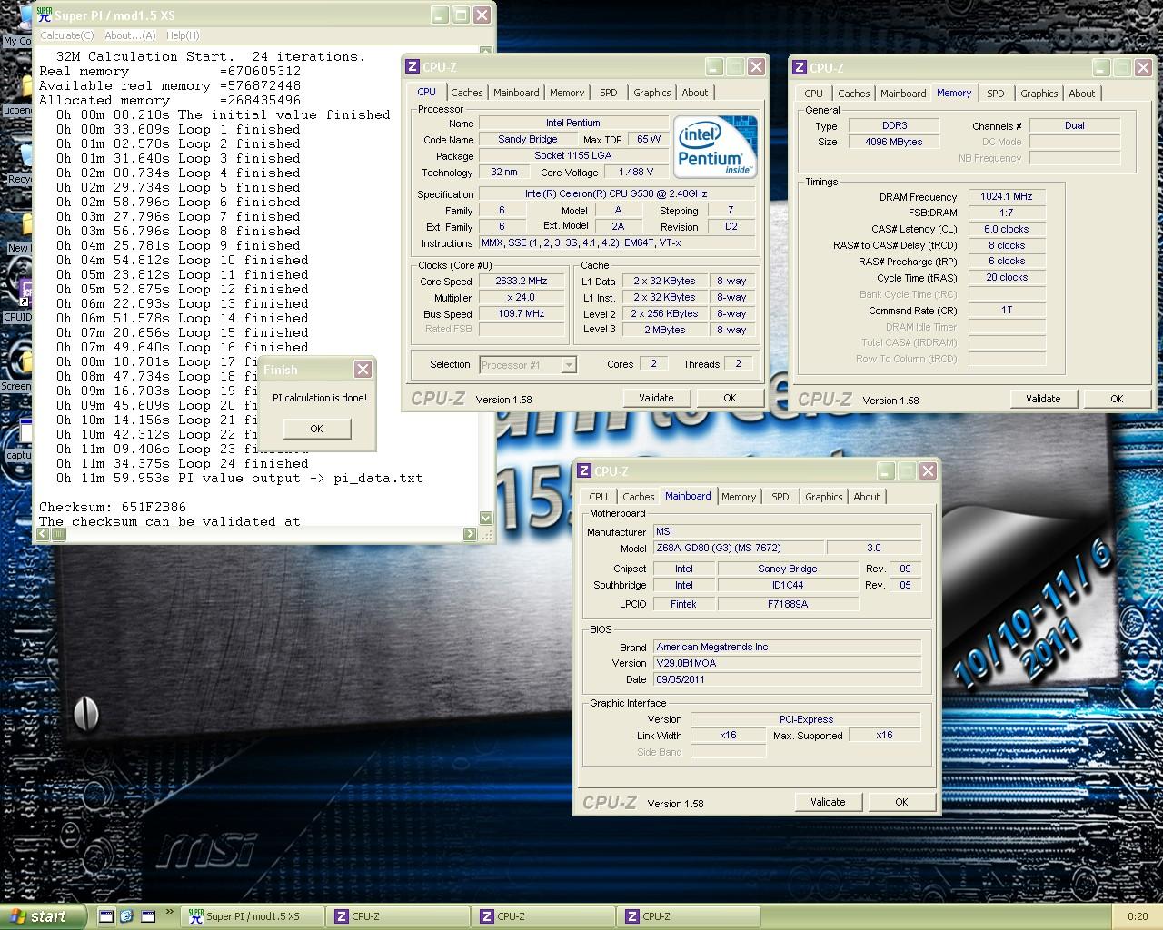Click Validate in the CPU-Z Mainboard window
Screen dimensions: 1163x930
tap(828, 802)
